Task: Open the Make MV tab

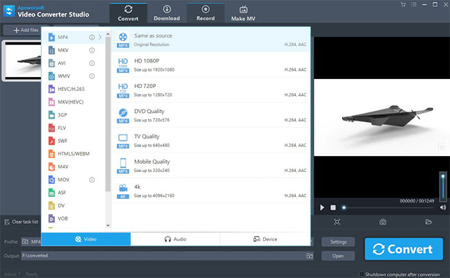Action: point(243,13)
